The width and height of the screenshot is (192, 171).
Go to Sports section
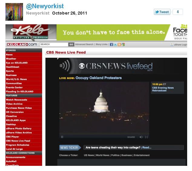[x=24, y=71]
